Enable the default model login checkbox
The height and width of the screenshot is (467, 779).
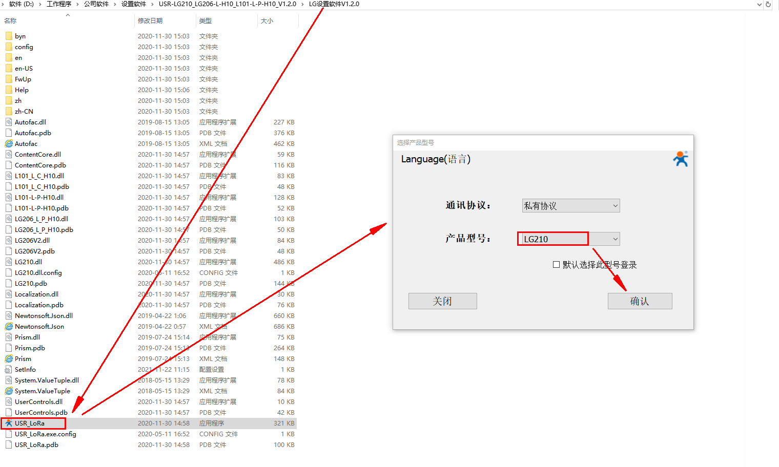[x=556, y=265]
